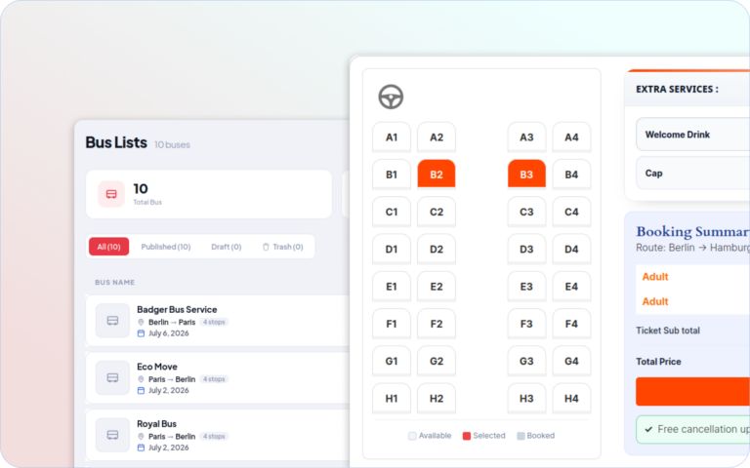The width and height of the screenshot is (750, 468).
Task: Click the grey Booked legend swatch
Action: click(521, 436)
